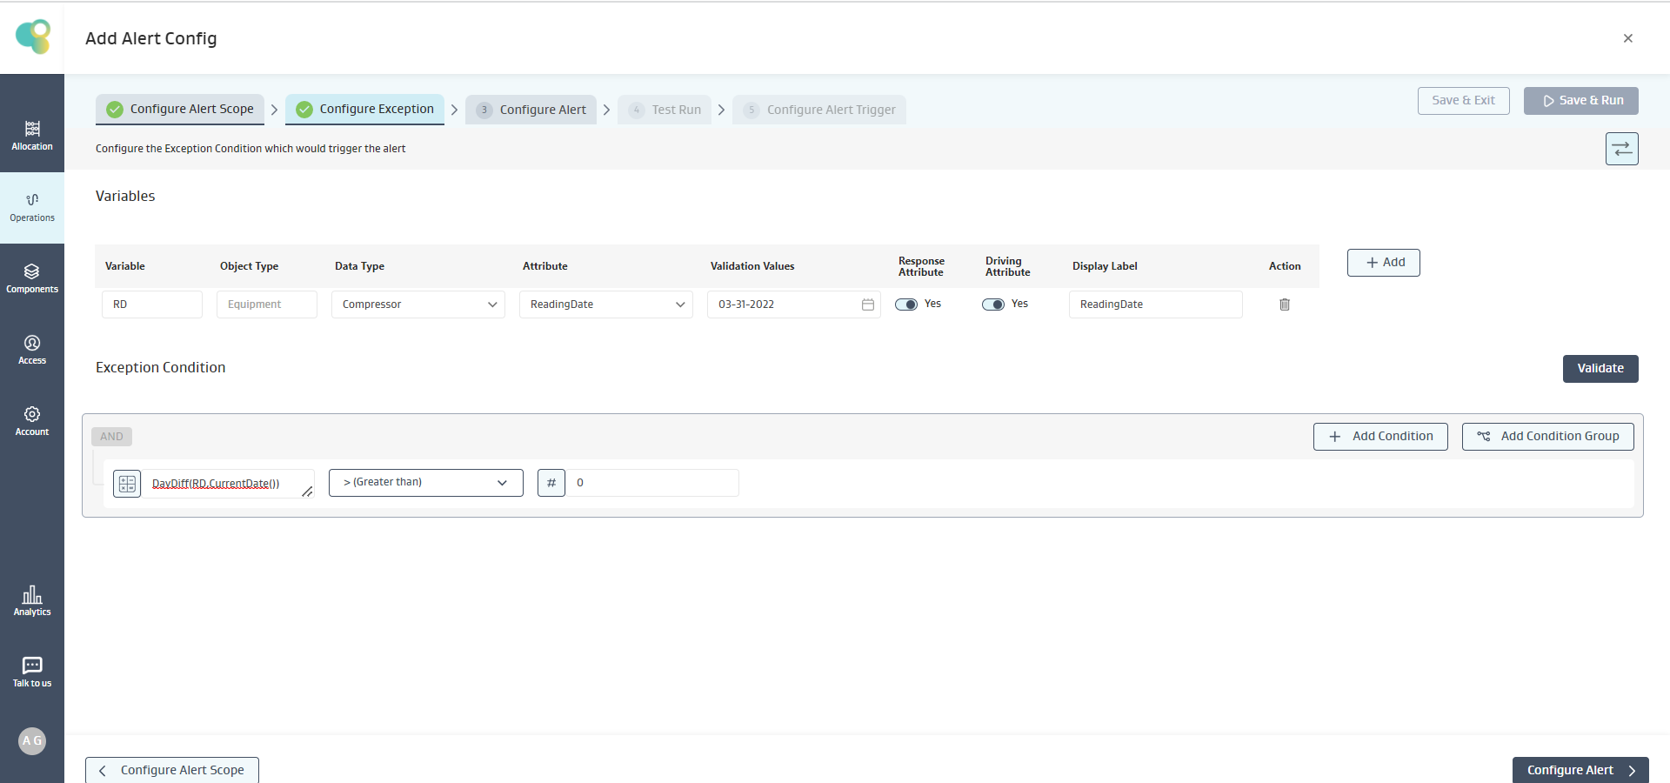Click the Add Condition Group button

tap(1547, 437)
